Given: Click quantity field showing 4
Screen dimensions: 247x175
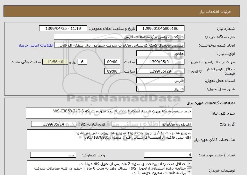Looking at the screenshot, I should point(168,155).
